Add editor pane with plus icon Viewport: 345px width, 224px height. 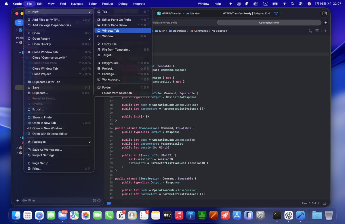pos(325,31)
